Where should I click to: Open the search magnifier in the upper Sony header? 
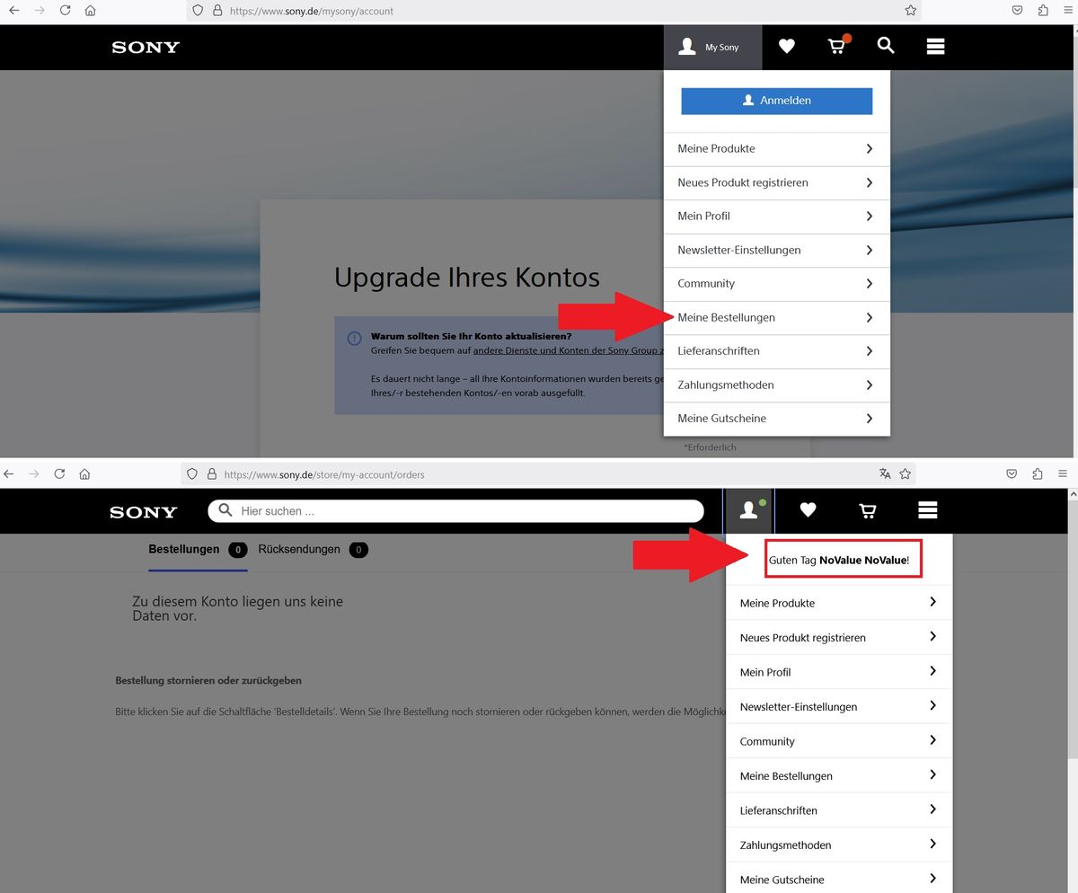(886, 46)
